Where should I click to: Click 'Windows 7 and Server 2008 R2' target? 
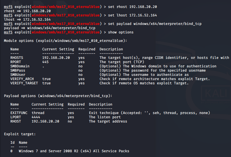click(74, 151)
